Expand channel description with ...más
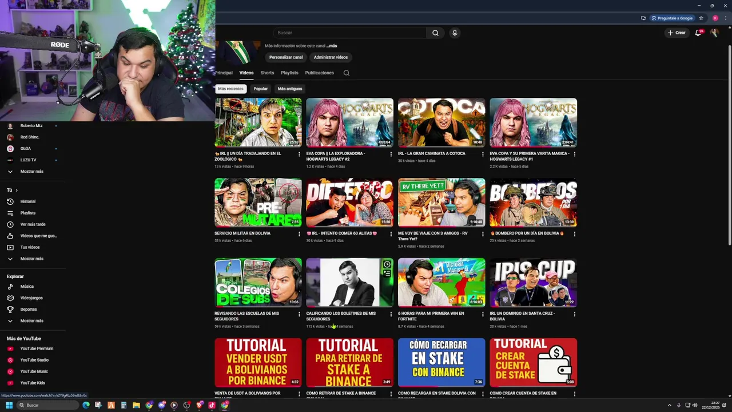This screenshot has width=732, height=412. [332, 46]
